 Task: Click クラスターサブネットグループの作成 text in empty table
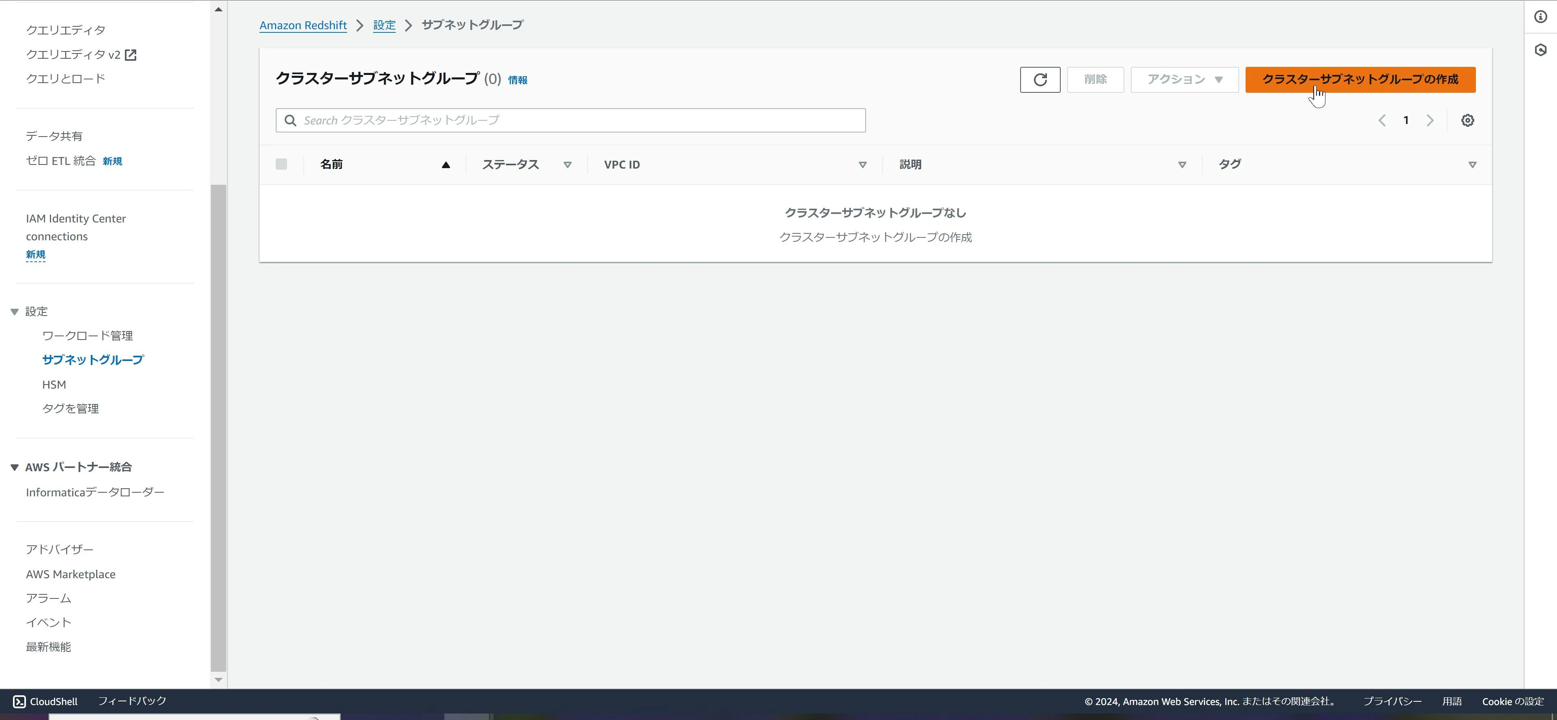pyautogui.click(x=875, y=237)
